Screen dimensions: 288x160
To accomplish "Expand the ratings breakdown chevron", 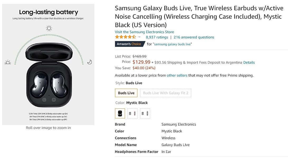I will click(139, 37).
